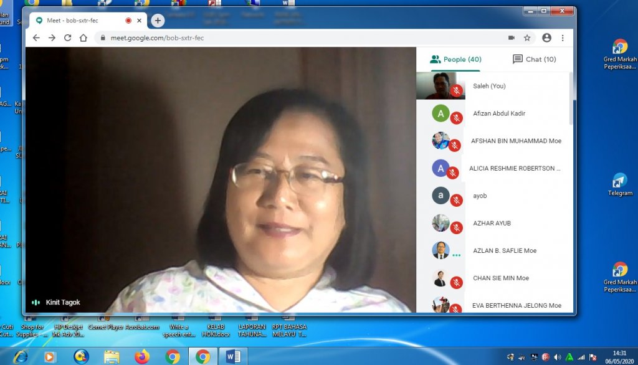Image resolution: width=638 pixels, height=365 pixels.
Task: Toggle the muted mic icon for ayob
Action: coord(457,200)
